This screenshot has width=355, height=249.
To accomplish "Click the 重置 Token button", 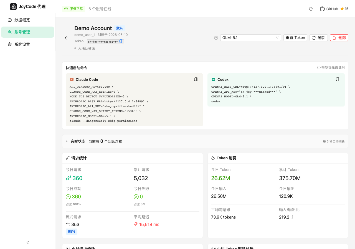I will point(295,38).
